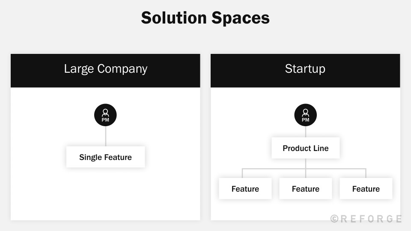Screen dimensions: 411x231
Task: Click horizontal connector line above Feature boxes
Action: (274, 169)
